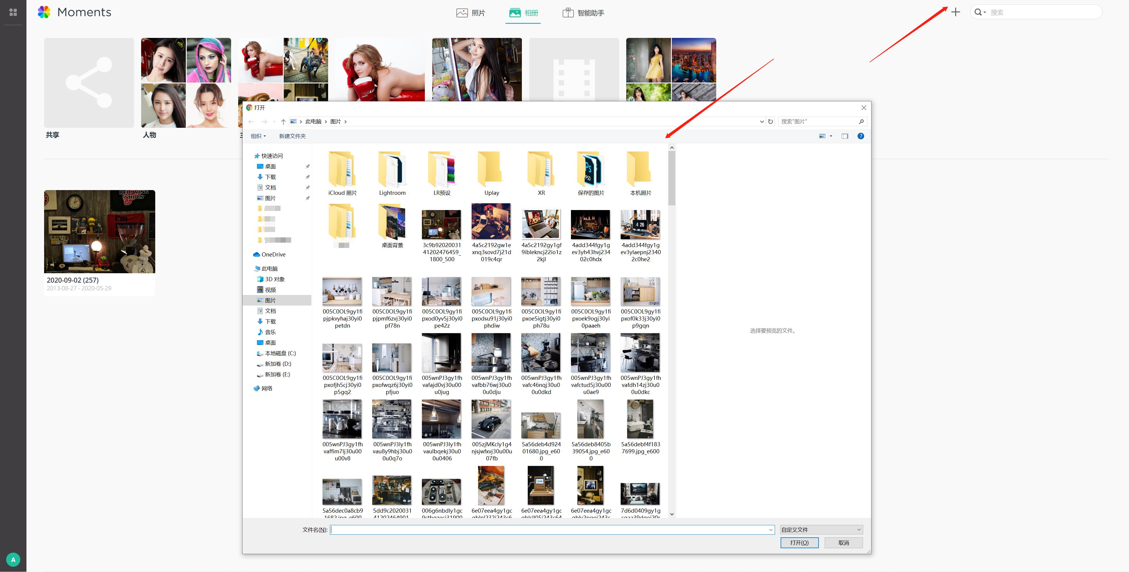Viewport: 1129px width, 572px height.
Task: Expand the address bar history dropdown
Action: [761, 122]
